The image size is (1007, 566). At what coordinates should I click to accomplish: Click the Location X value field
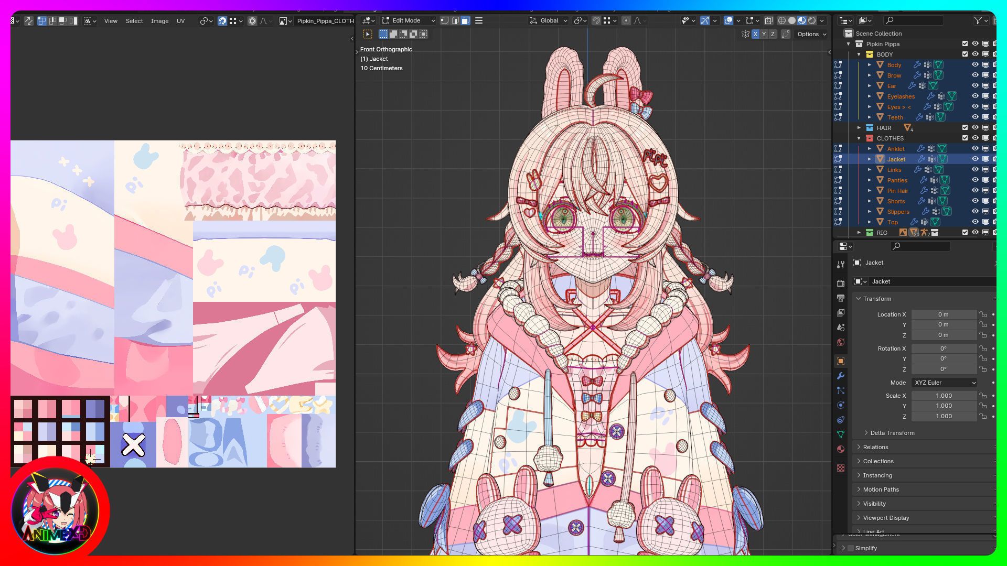point(943,314)
